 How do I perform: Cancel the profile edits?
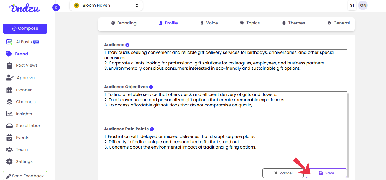(x=283, y=173)
